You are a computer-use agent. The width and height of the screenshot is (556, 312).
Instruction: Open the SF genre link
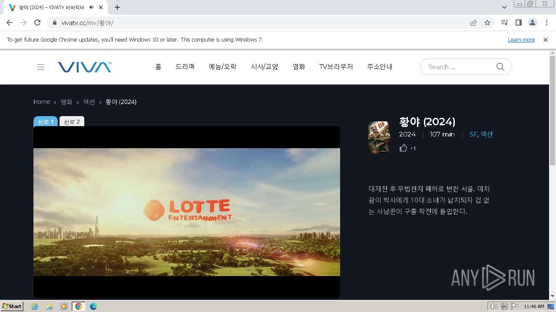pos(473,134)
